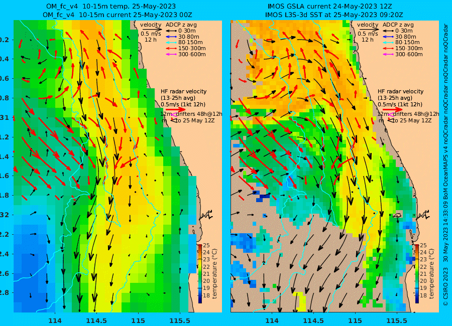Click 'to 25 May 12Z' text in the OM_fc_v4 panel
Screen dimensions: 452x326
pyautogui.click(x=195, y=120)
